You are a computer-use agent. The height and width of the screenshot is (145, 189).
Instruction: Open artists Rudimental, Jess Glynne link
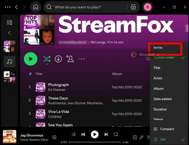[x=77, y=103]
